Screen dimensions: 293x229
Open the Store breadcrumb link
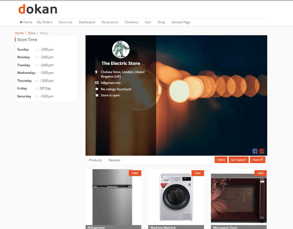tap(32, 33)
